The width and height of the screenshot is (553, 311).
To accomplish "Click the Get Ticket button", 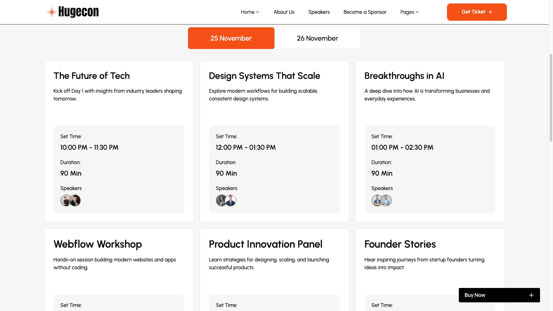I will pos(476,12).
